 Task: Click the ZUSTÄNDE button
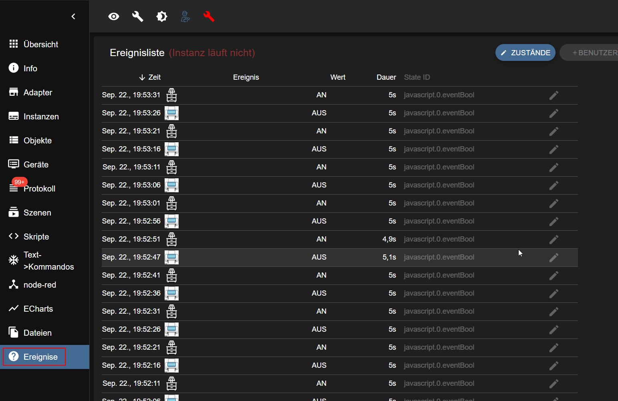[525, 52]
